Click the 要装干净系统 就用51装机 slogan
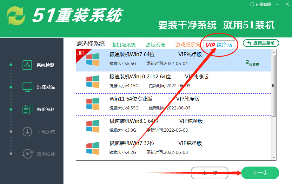The height and width of the screenshot is (184, 292). (x=216, y=25)
